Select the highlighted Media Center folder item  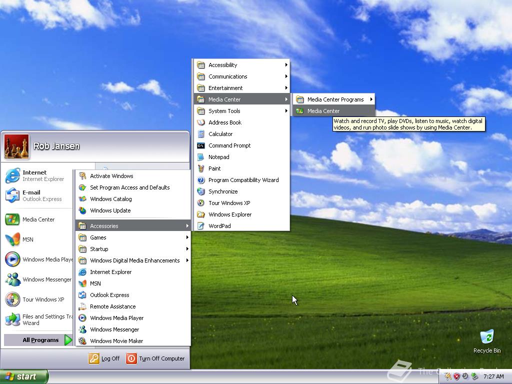[241, 99]
